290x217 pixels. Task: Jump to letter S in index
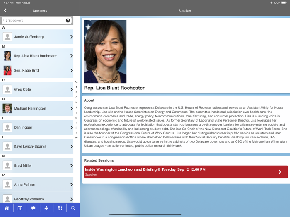coord(76,133)
